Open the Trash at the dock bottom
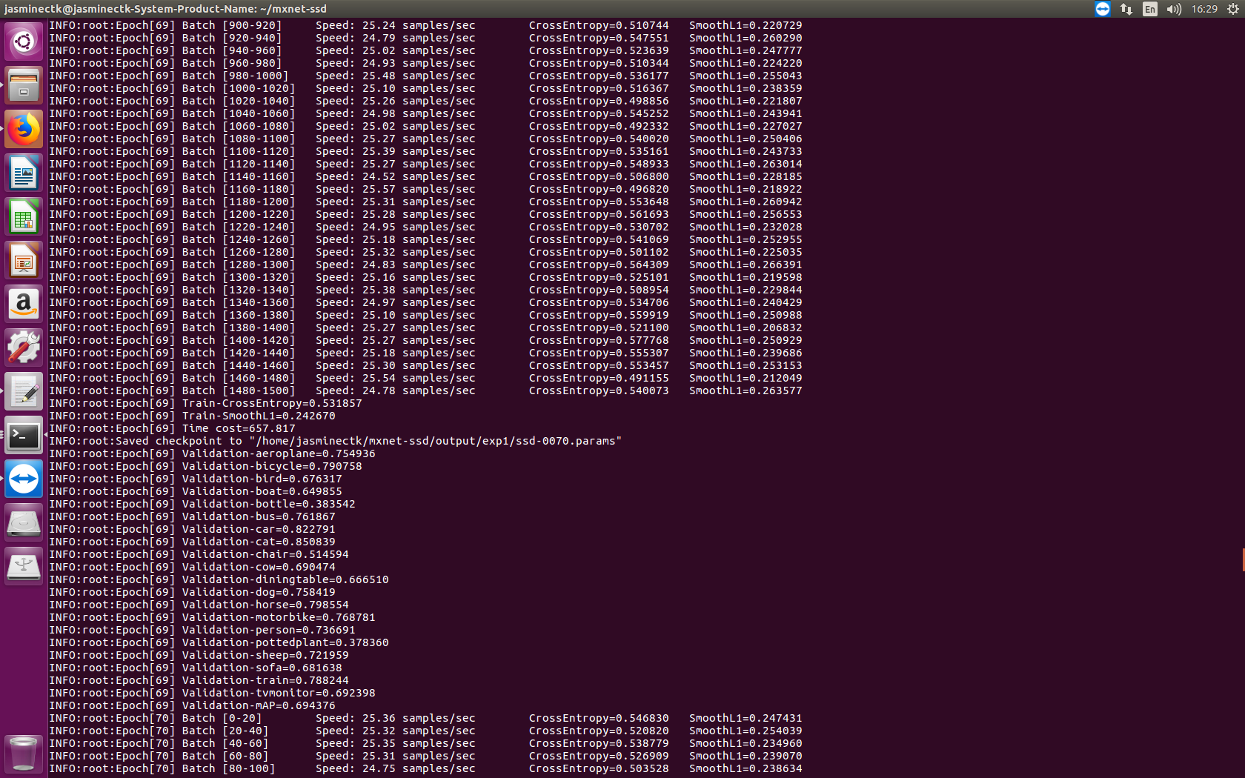Image resolution: width=1245 pixels, height=778 pixels. click(x=24, y=754)
